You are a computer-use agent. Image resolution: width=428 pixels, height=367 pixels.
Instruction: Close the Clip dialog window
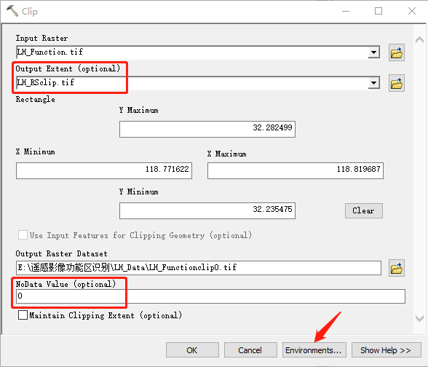412,11
